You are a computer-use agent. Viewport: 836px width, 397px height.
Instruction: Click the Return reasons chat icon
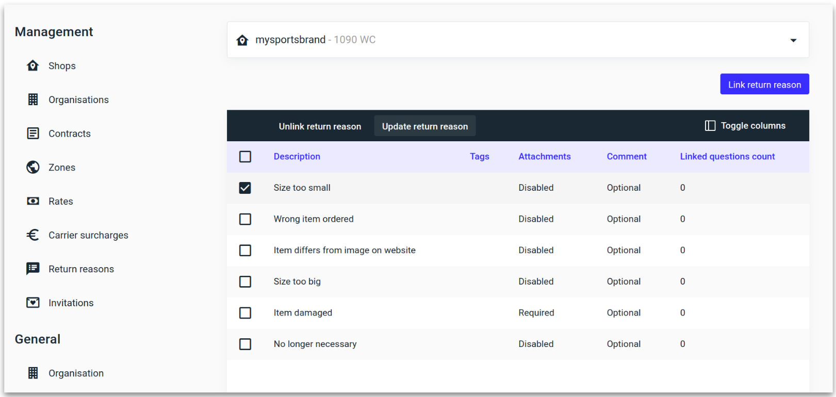tap(33, 269)
